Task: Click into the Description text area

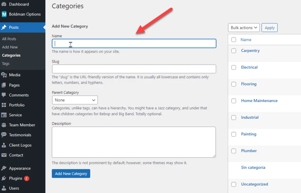Action: [134, 142]
